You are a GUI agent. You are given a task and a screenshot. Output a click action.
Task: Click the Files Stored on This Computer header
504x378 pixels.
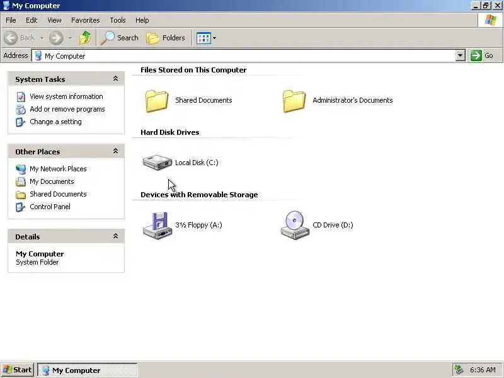193,70
